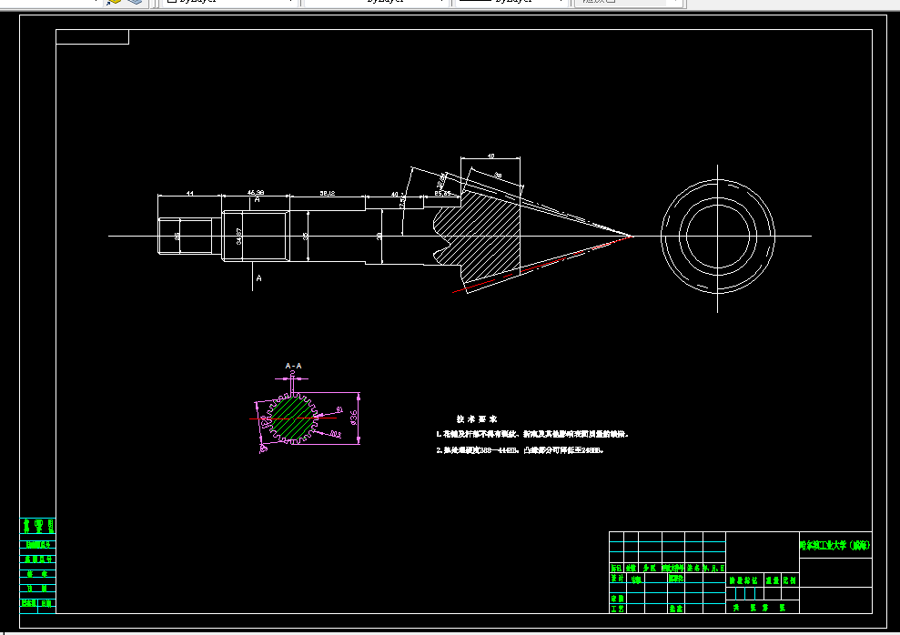The height and width of the screenshot is (635, 900).
Task: Pick the 34,87 vertical dimension text
Action: [238, 237]
